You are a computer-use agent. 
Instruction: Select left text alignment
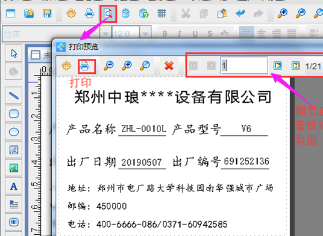coord(246,33)
